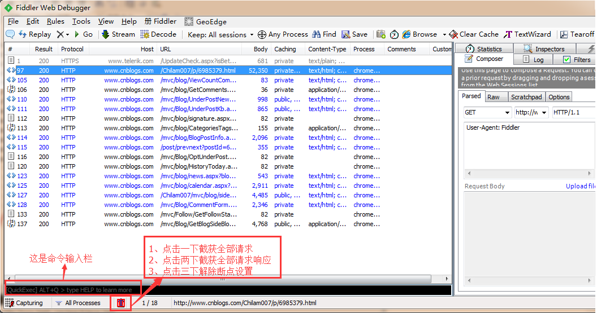Switch to the Inspectors tab
The image size is (597, 313).
point(544,49)
